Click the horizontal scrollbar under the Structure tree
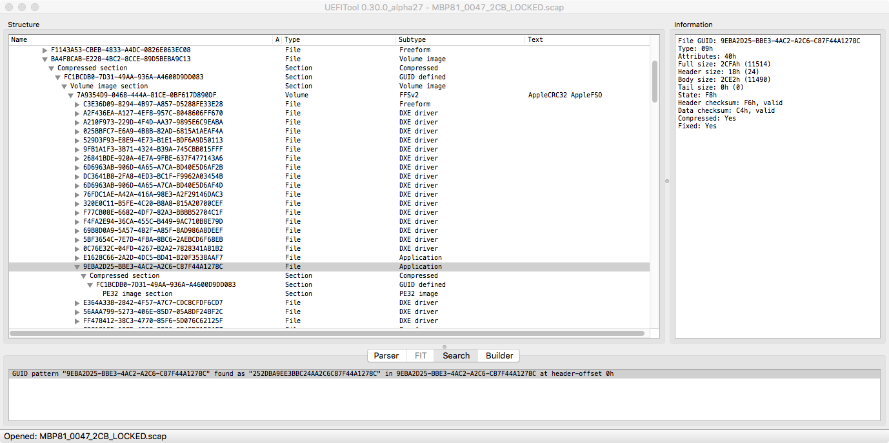This screenshot has height=443, width=889. 327,333
